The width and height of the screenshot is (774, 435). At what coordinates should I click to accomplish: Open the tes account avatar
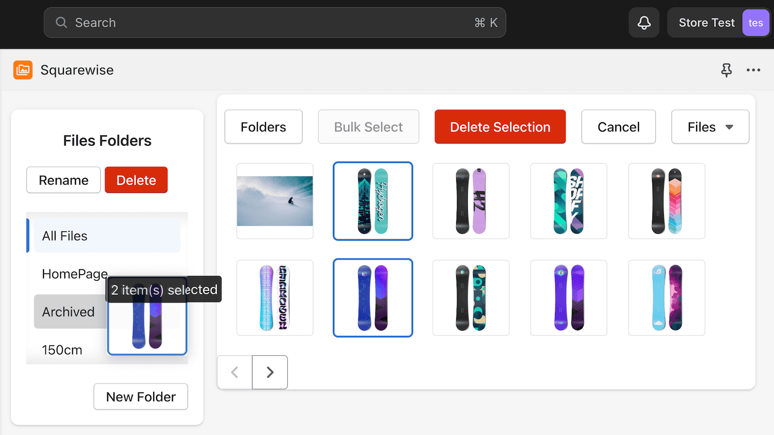point(755,22)
